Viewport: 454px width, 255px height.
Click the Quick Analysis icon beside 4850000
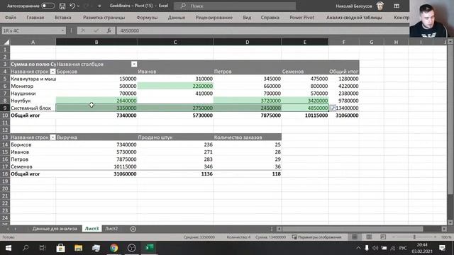pyautogui.click(x=333, y=108)
